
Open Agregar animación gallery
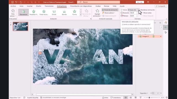pyautogui.click(x=97, y=13)
